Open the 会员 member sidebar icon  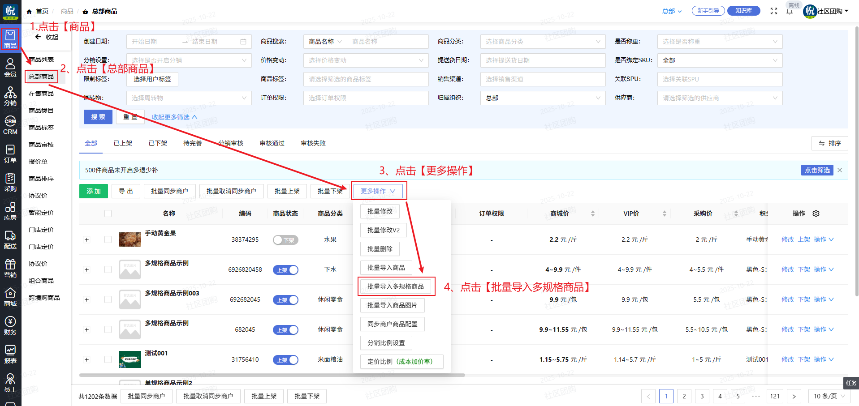(10, 68)
